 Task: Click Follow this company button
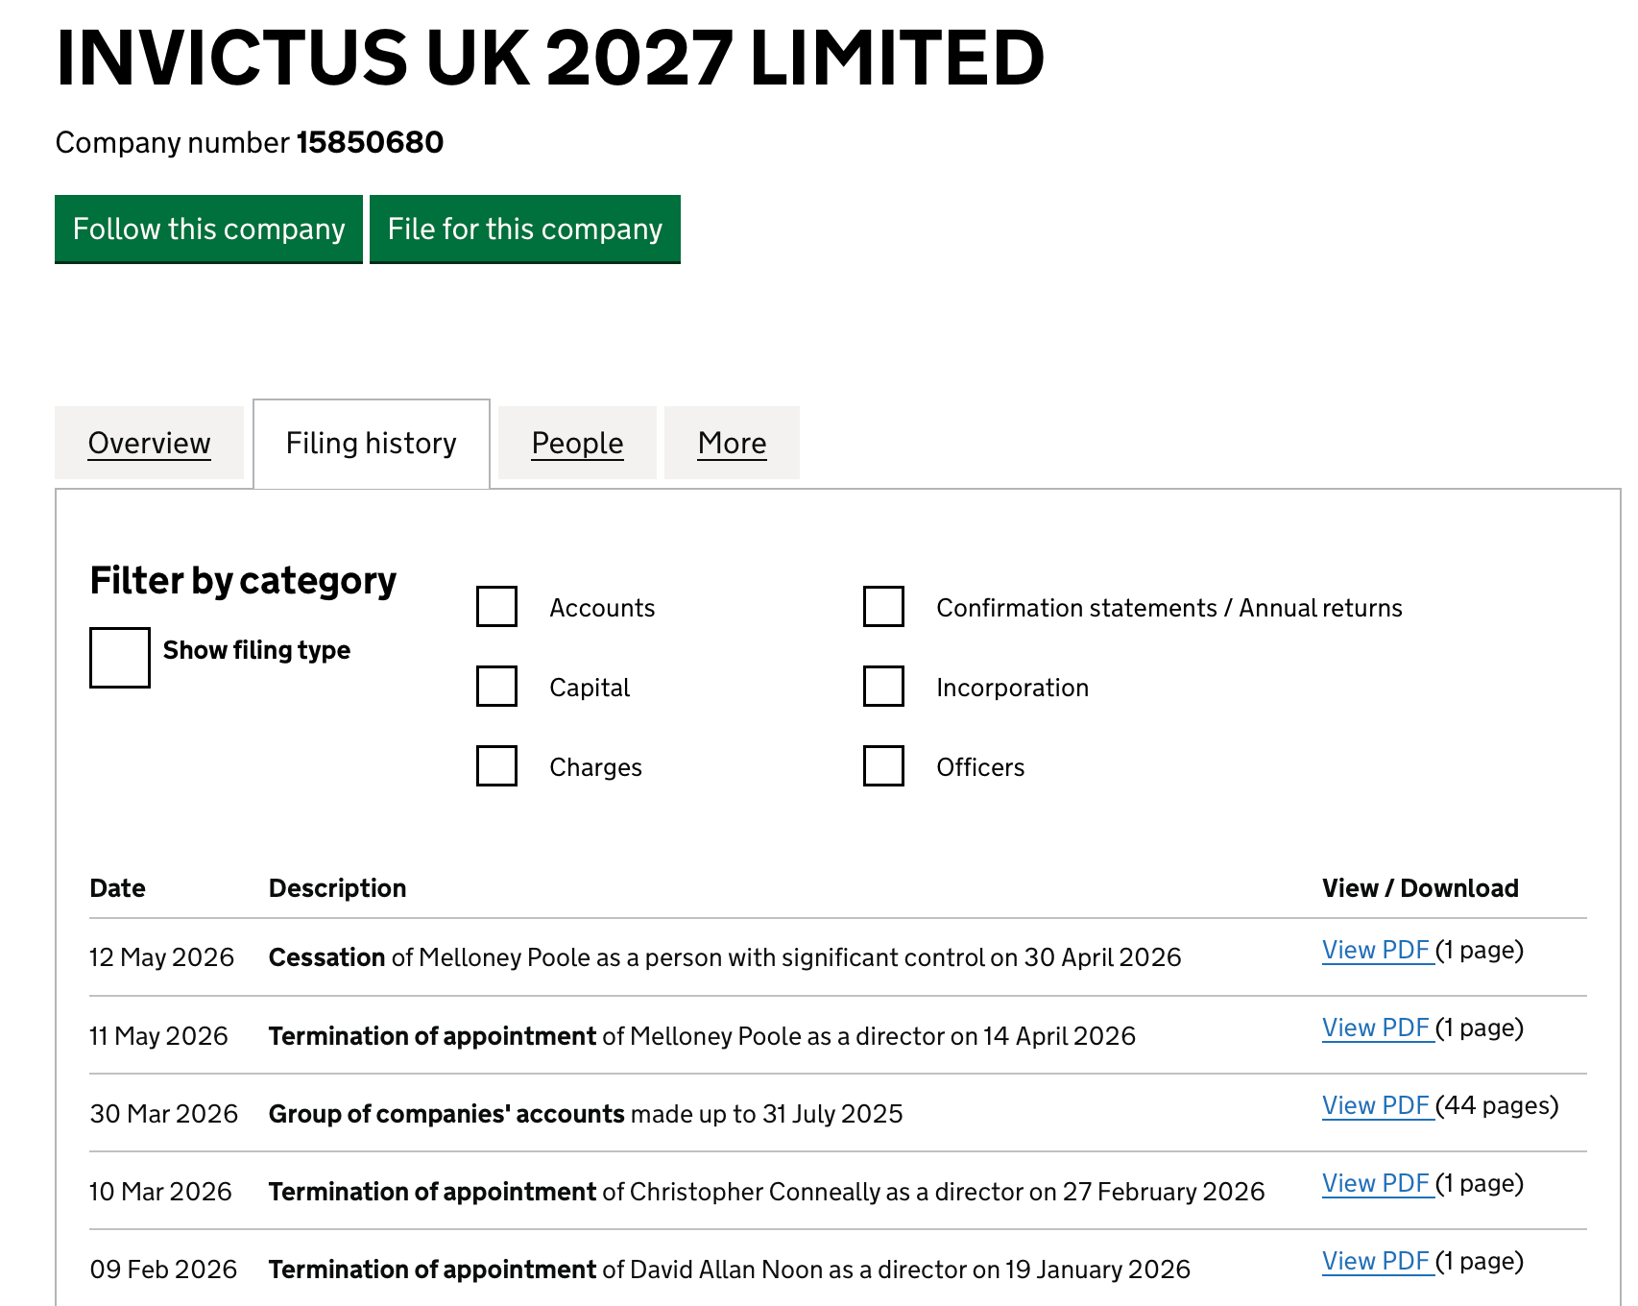click(x=208, y=229)
